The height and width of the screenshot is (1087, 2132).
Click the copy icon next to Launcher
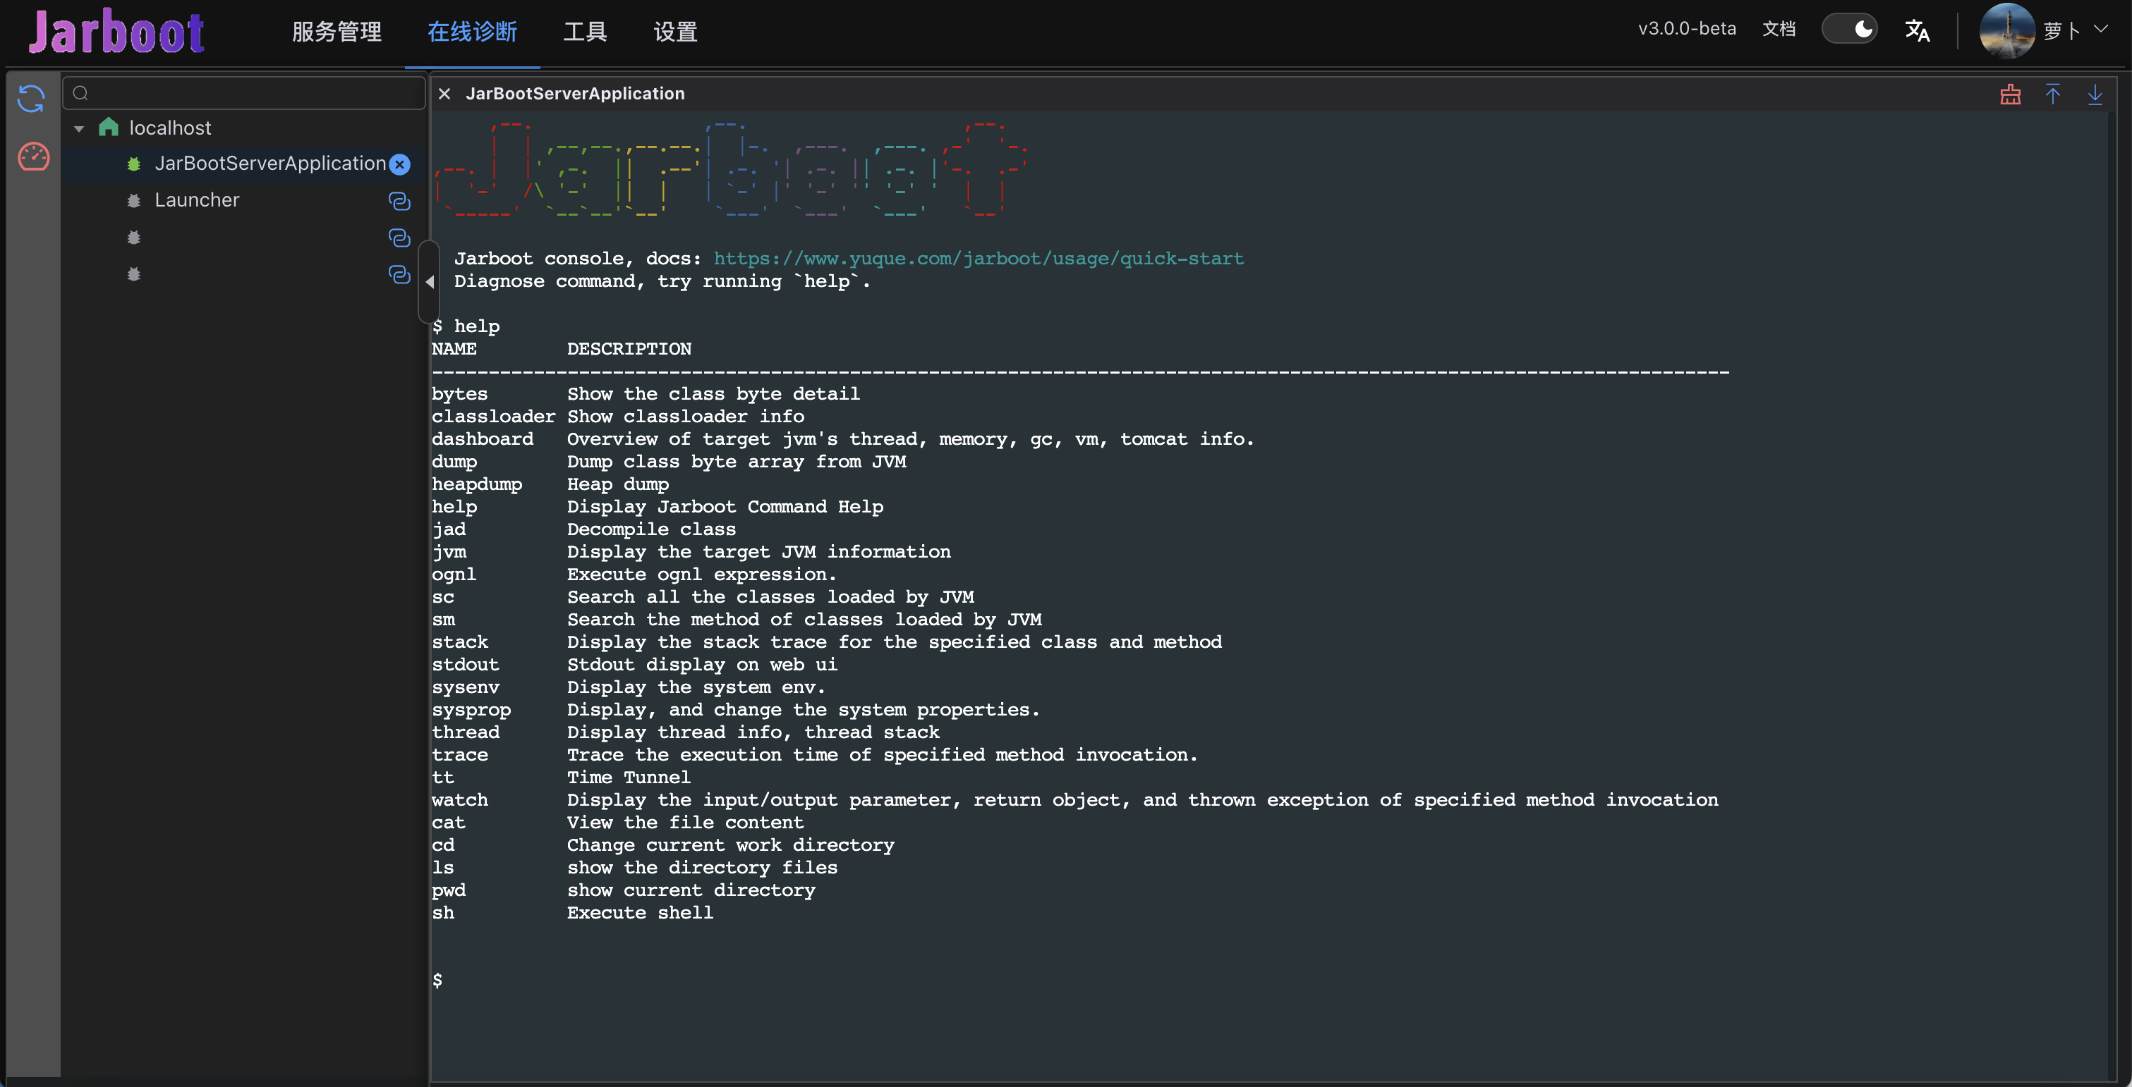399,199
